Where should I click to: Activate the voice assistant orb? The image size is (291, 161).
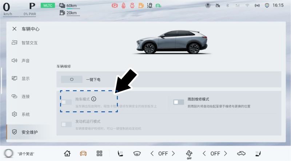[x=8, y=153]
